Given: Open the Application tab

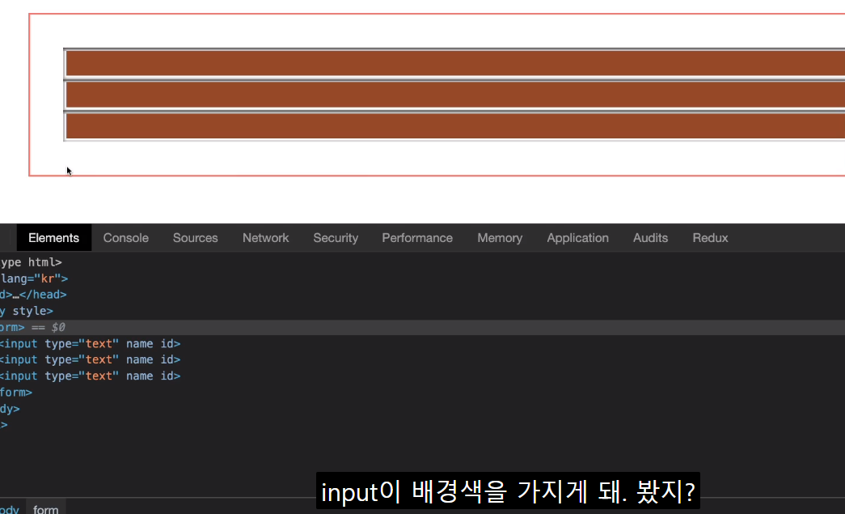Looking at the screenshot, I should coord(577,238).
